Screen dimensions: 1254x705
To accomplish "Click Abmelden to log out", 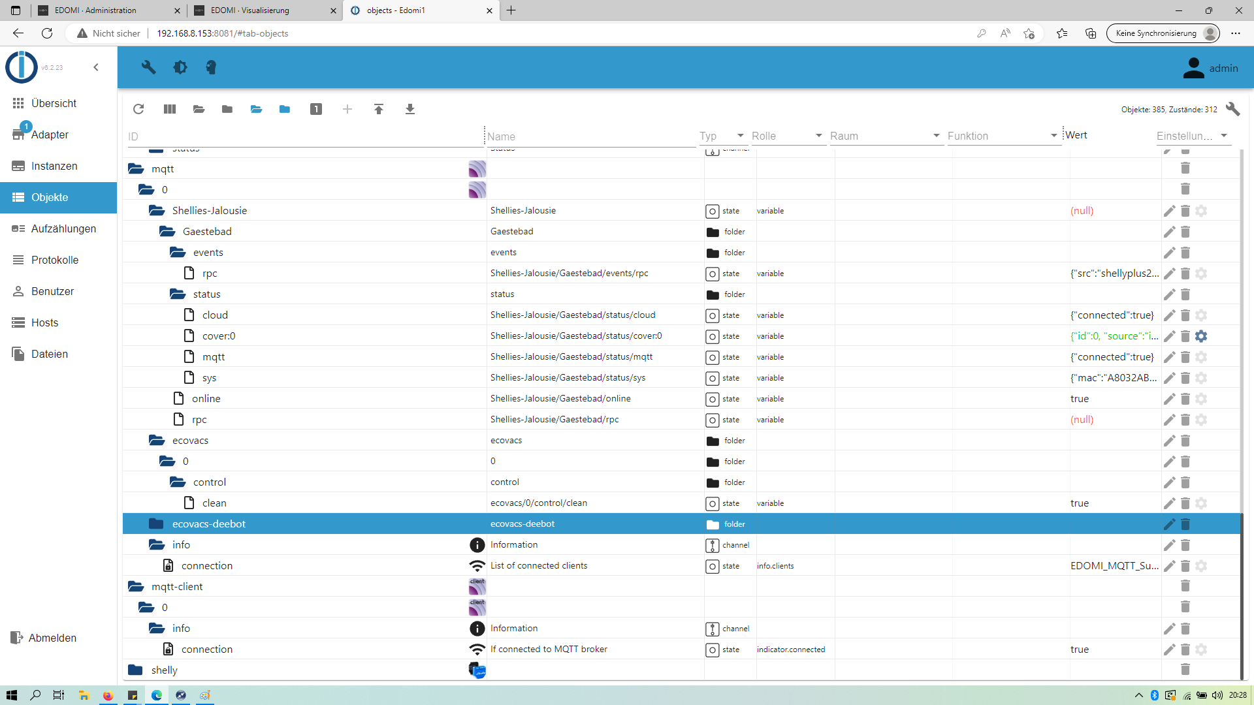I will [52, 638].
